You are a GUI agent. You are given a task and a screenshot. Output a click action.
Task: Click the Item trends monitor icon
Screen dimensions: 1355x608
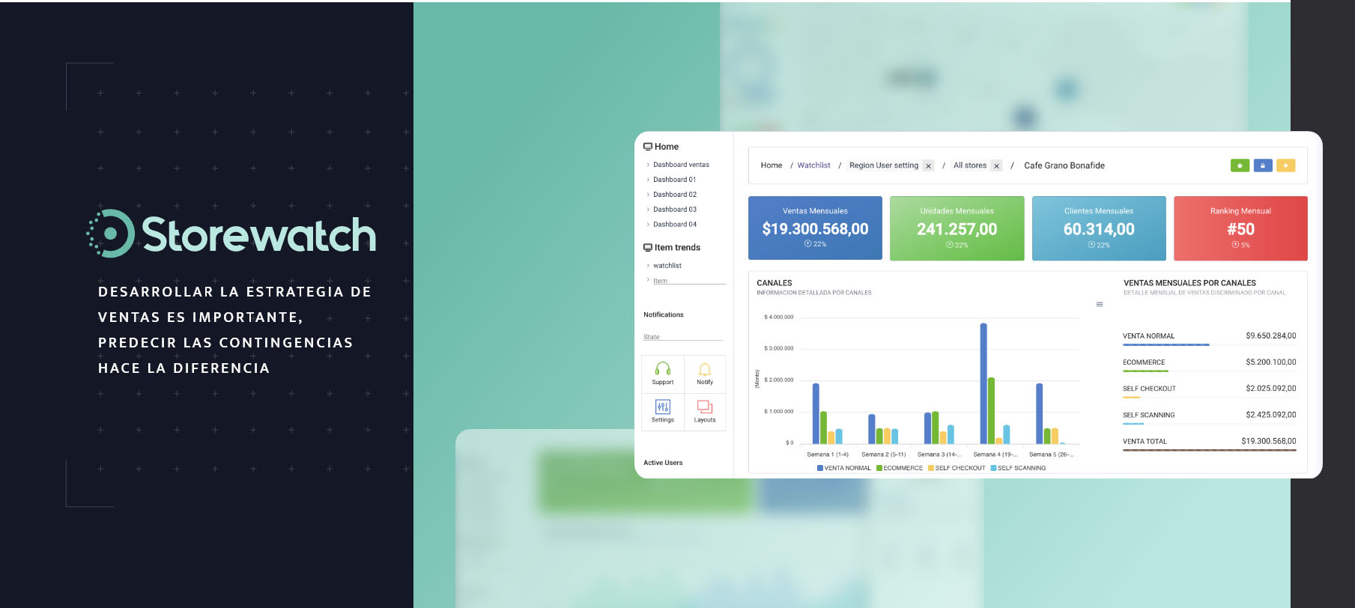648,247
